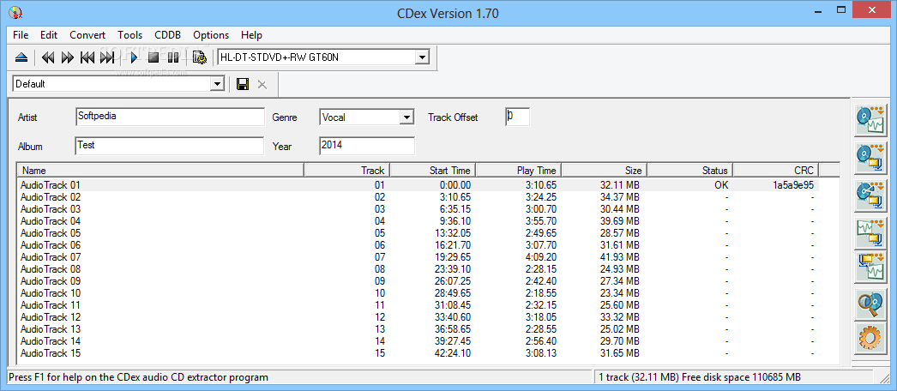This screenshot has height=391, width=897.
Task: Click the Track Offset input box
Action: [x=518, y=117]
